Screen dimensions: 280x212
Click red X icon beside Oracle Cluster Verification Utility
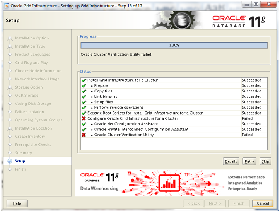(84, 135)
